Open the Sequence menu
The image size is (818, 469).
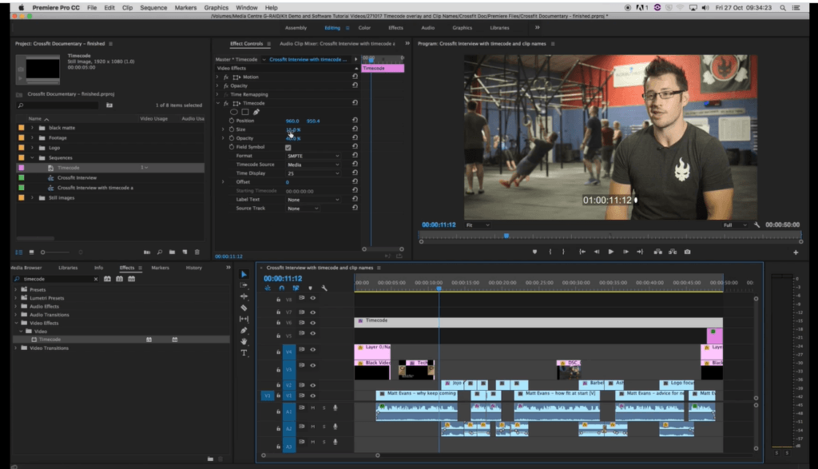153,8
